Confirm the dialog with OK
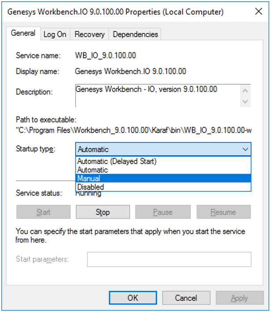The height and width of the screenshot is (312, 271). coord(133,298)
